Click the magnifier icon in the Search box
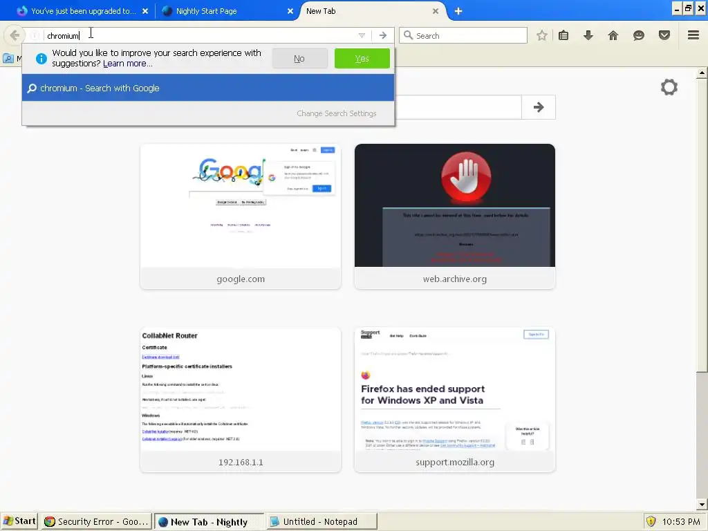708x531 pixels. (x=408, y=35)
